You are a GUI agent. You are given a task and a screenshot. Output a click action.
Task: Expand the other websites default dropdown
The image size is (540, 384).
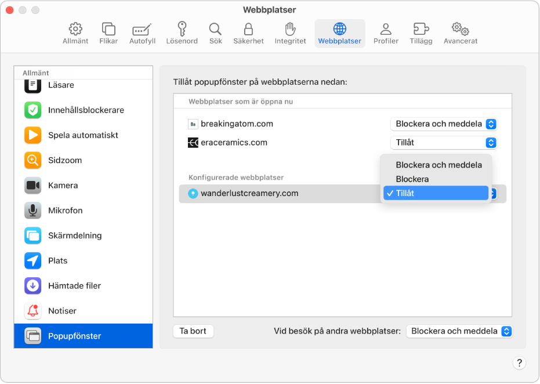click(x=459, y=331)
